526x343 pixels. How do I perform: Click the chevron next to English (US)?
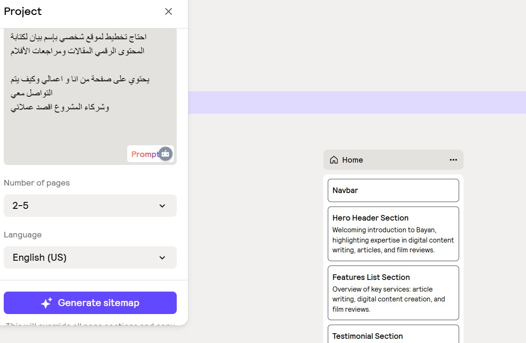click(162, 258)
